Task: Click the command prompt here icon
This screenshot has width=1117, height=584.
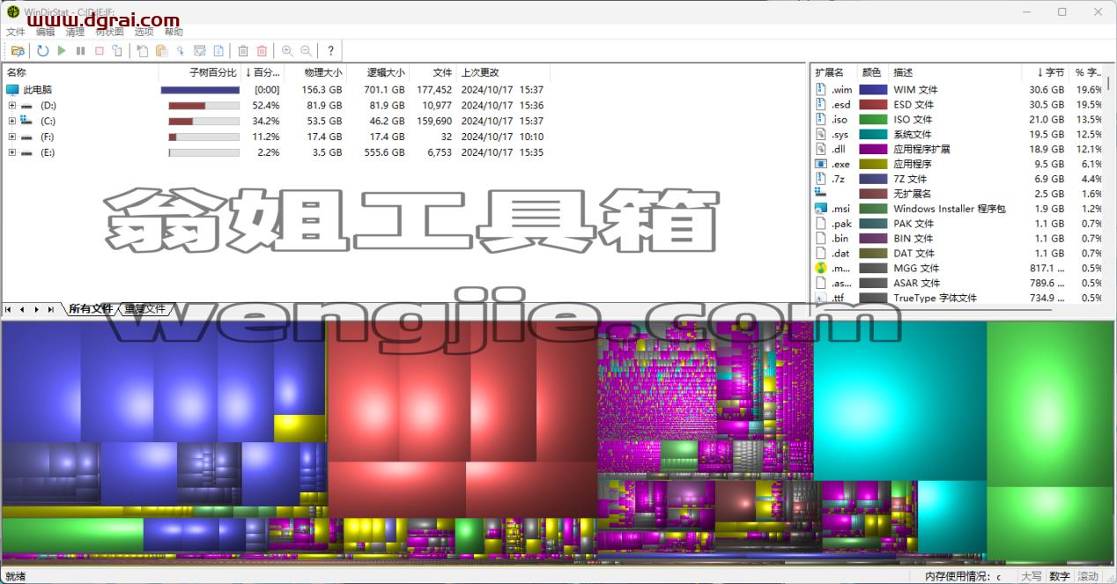Action: pyautogui.click(x=200, y=51)
